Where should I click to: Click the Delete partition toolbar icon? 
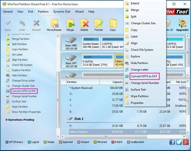[84, 23]
